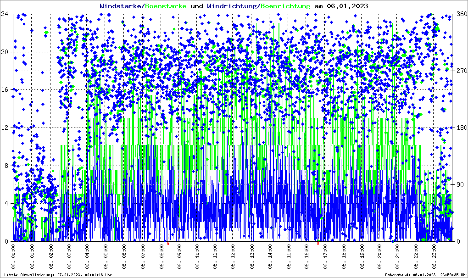Image resolution: width=468 pixels, height=278 pixels.
Task: Click the '06. 22:00' time axis label
Action: (416, 256)
